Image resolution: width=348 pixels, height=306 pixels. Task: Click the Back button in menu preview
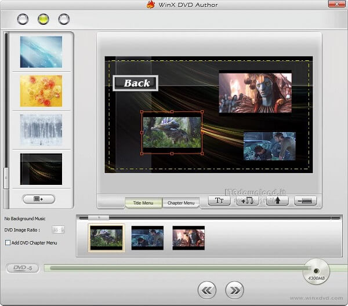point(136,83)
